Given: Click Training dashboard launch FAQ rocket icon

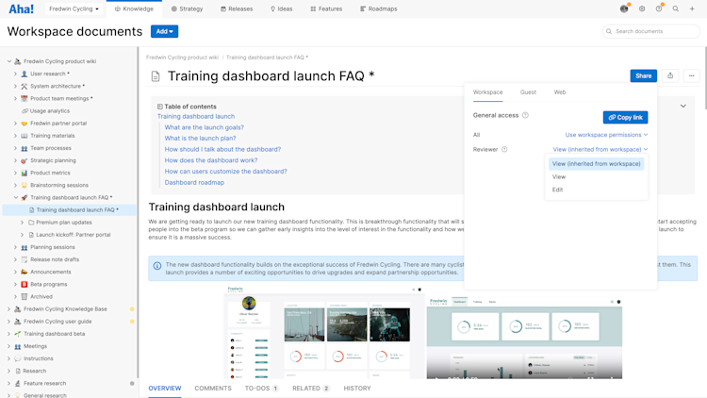Looking at the screenshot, I should [x=25, y=197].
